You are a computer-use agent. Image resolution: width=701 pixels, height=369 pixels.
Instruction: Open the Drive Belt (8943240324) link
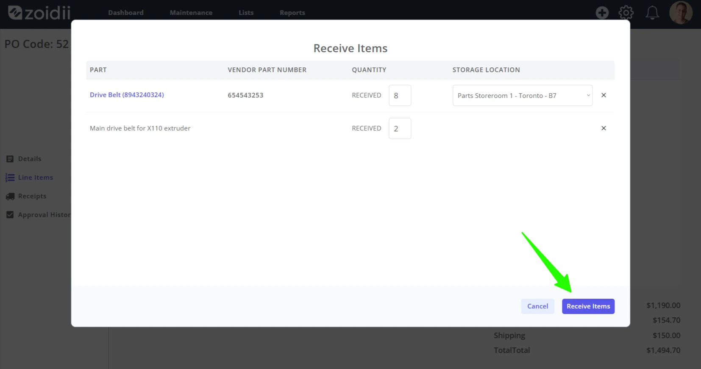(127, 95)
